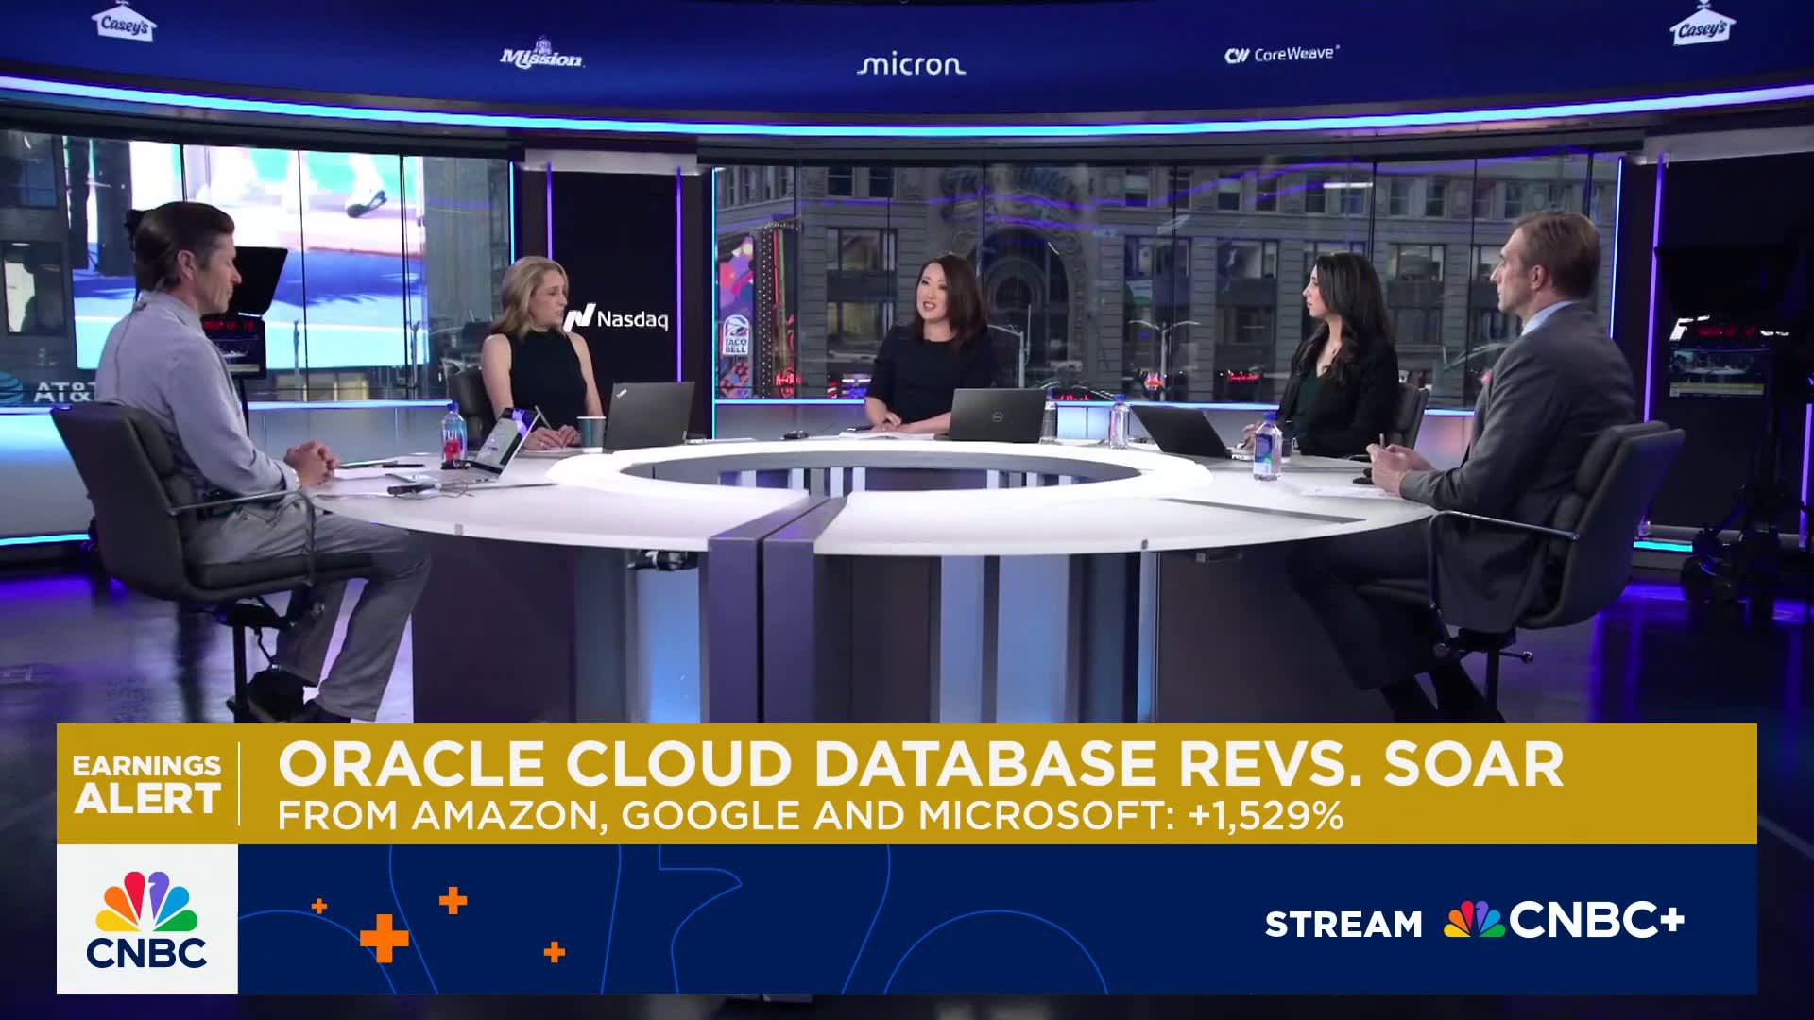1814x1020 pixels.
Task: Click the subheadline FROM AMAZON, GOOGLE AND MICROSOFT: +1,529%
Action: [811, 816]
